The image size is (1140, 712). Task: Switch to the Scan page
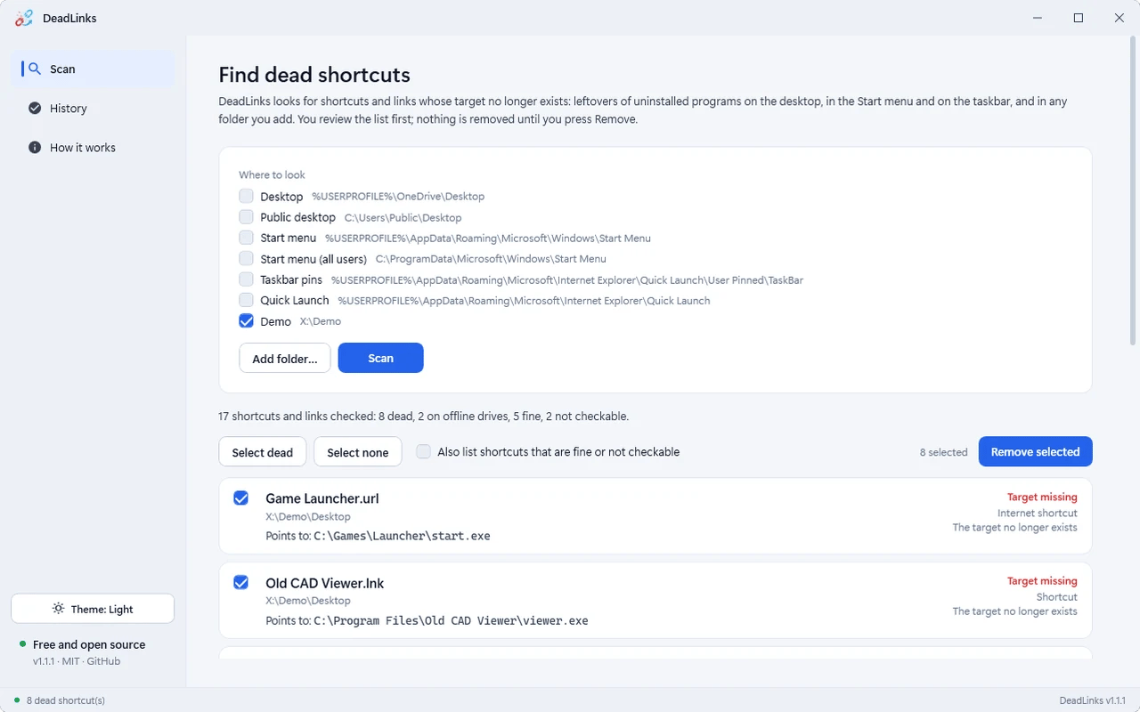click(93, 69)
